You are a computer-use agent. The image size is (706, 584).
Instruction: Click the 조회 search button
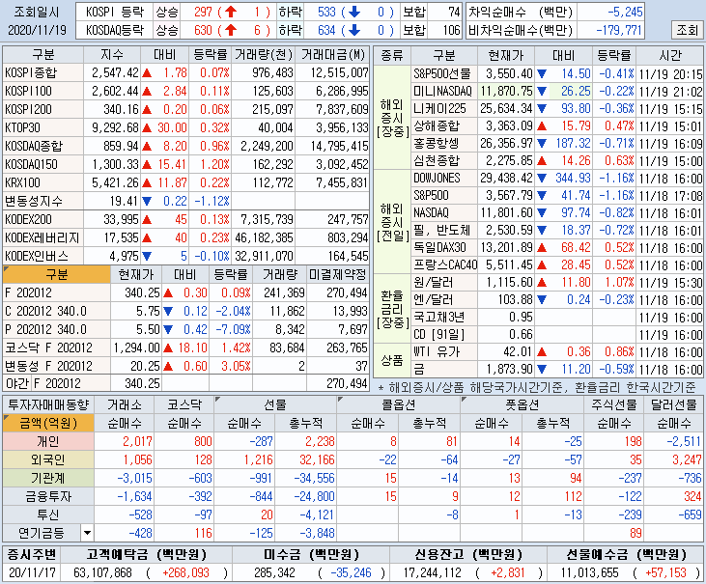[x=687, y=30]
